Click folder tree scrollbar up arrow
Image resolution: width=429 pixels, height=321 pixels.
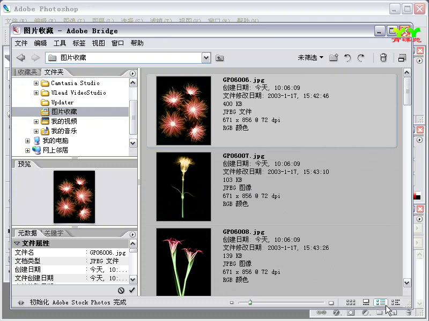pos(133,83)
